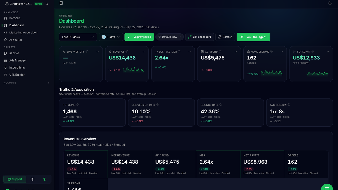This screenshot has width=338, height=190.
Task: Click the Revenue tile in Revenue Overview
Action: 86,164
